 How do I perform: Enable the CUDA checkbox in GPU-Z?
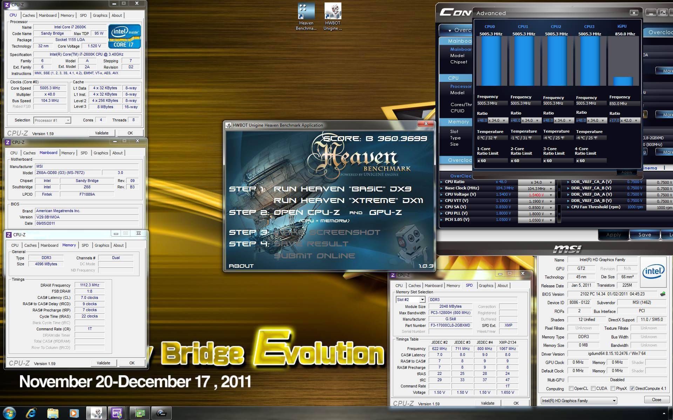[x=593, y=388]
